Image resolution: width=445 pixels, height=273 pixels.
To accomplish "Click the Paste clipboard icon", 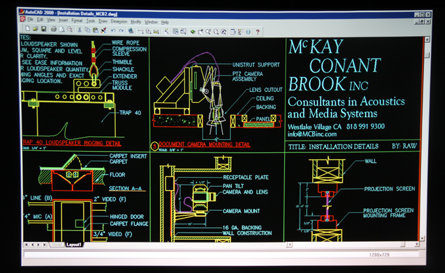I will [95, 30].
